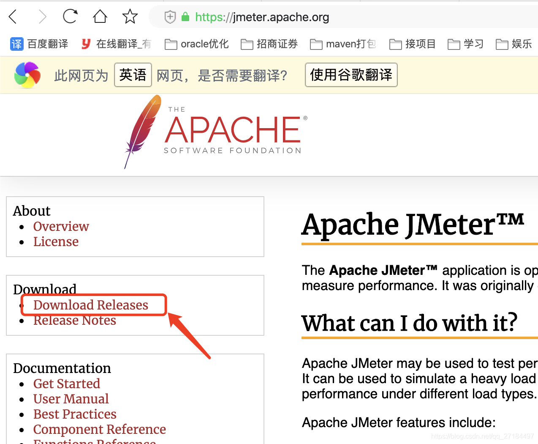
Task: Go forward with the browser forward arrow
Action: pos(42,17)
